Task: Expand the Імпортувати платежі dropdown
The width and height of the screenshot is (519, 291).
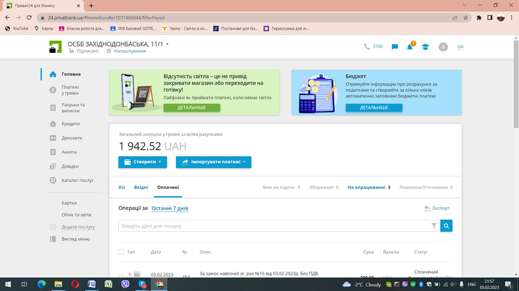Action: click(x=213, y=162)
